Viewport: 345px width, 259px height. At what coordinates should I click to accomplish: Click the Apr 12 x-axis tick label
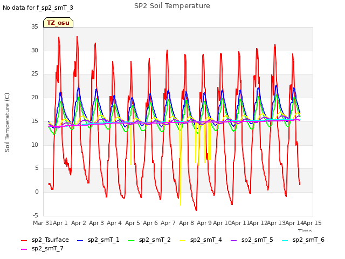[258, 223]
